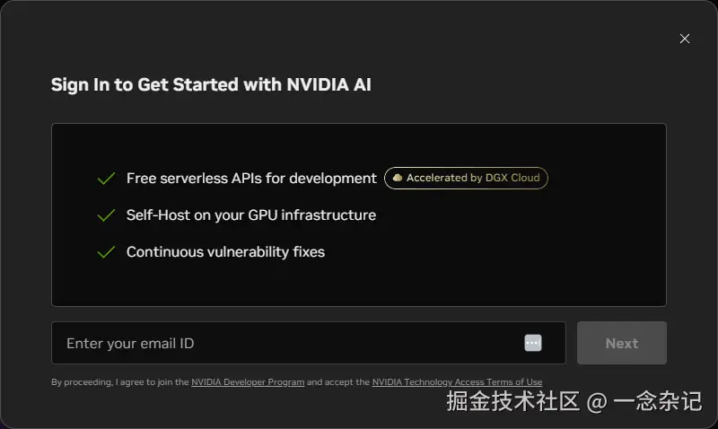Click the checkmark beside Free serverless APIs
The width and height of the screenshot is (718, 429).
point(106,179)
